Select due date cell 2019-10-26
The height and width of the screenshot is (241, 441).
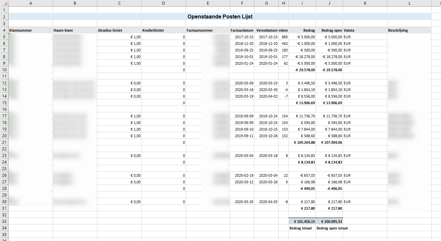(x=267, y=136)
